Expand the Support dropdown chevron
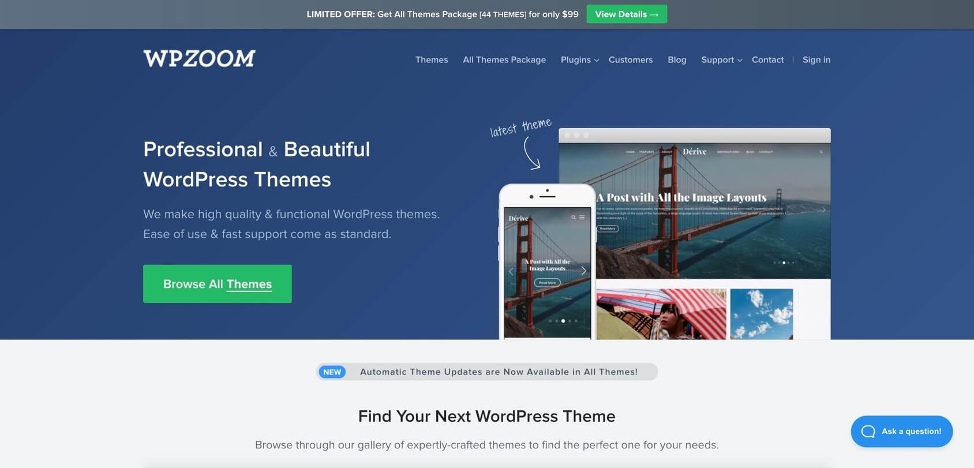Viewport: 974px width, 468px height. coord(740,60)
